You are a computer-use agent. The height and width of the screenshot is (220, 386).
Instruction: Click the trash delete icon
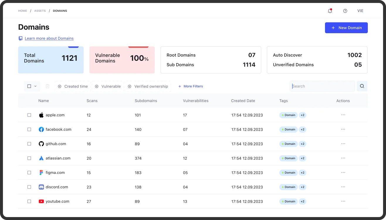point(48,86)
